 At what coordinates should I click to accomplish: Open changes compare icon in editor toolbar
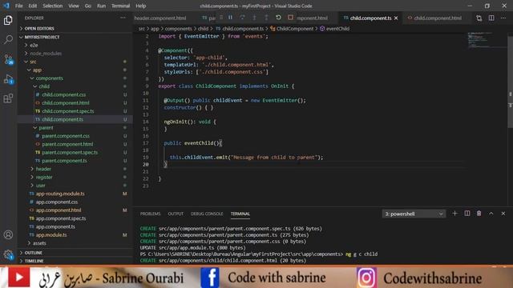479,18
